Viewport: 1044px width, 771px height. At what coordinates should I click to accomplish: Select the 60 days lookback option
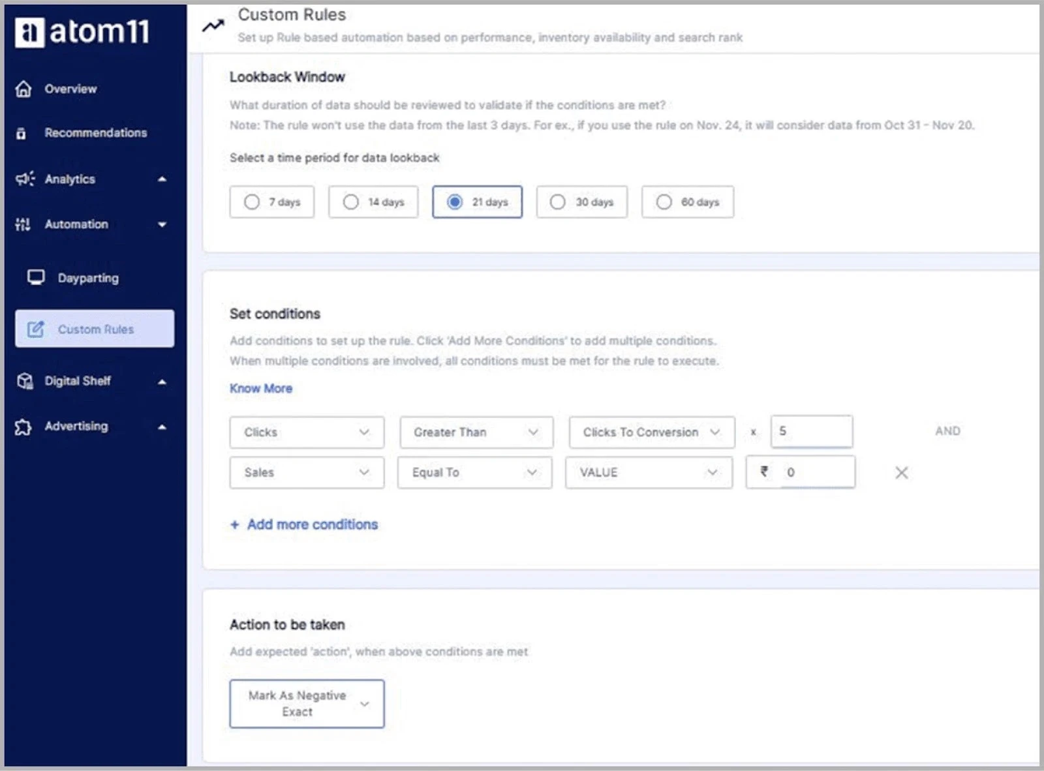point(688,202)
